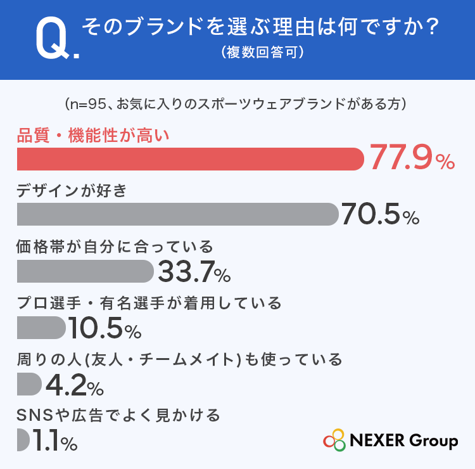
Task: Click the SNSや広告でよく見かける label
Action: [x=118, y=415]
